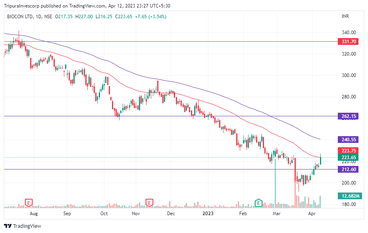The height and width of the screenshot is (233, 368).
Task: Click the 1D interval text in legend
Action: [x=39, y=17]
